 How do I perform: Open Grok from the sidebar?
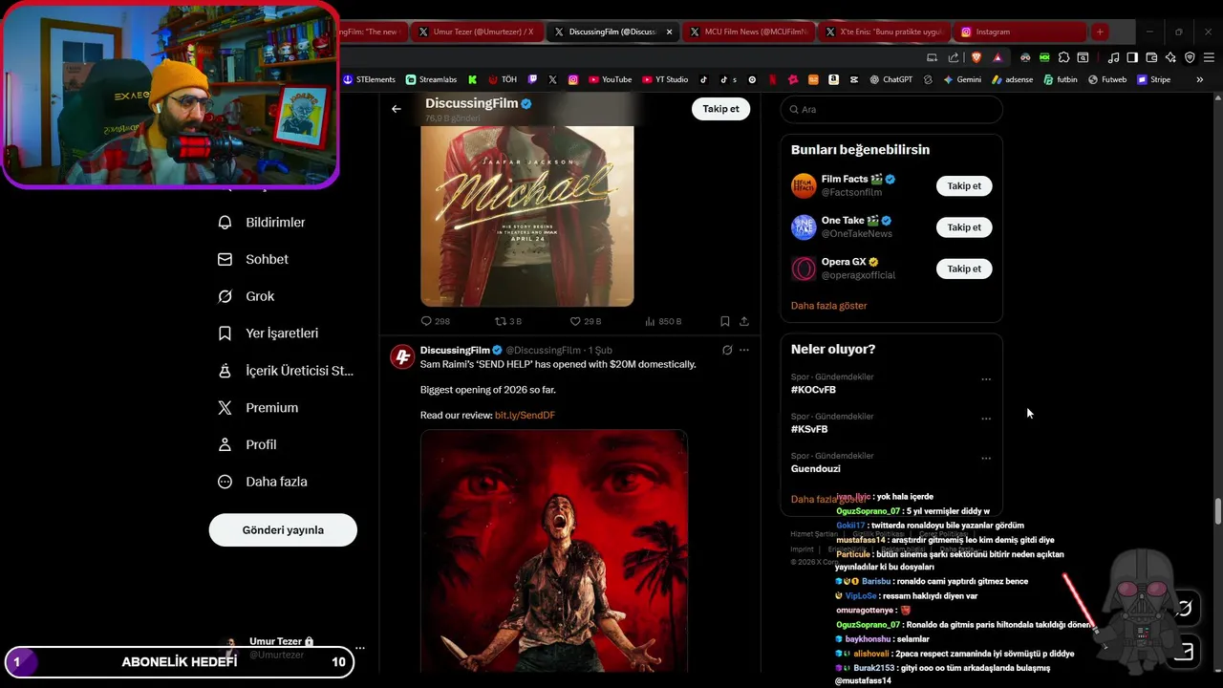pos(247,296)
